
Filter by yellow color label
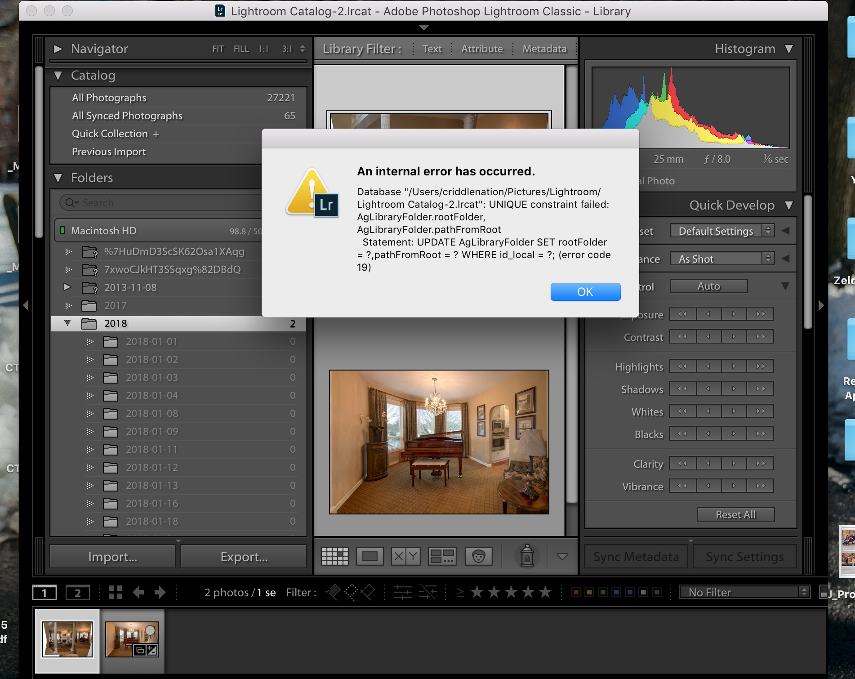click(x=589, y=592)
